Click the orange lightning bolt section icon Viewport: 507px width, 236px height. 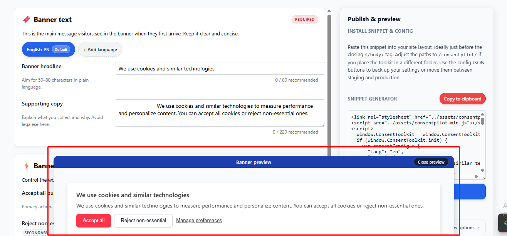tap(26, 166)
